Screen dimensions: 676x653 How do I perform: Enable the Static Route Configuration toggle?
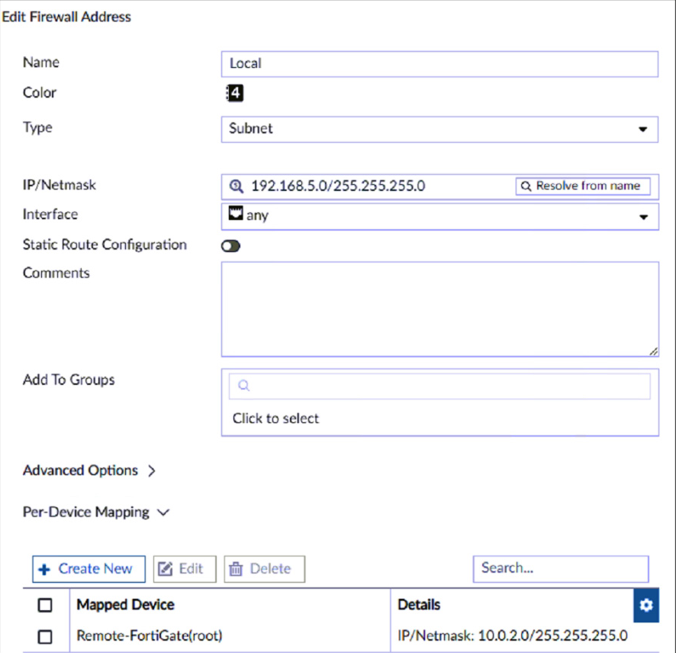[x=230, y=246]
